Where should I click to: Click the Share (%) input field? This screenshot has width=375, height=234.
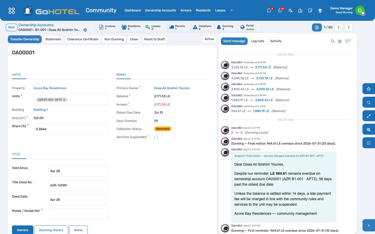point(71,129)
